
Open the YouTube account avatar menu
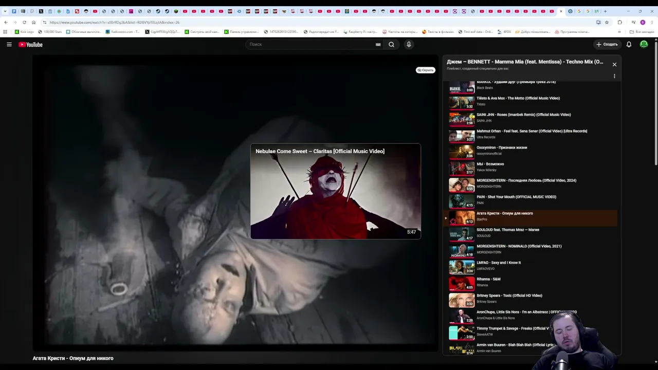pos(644,45)
